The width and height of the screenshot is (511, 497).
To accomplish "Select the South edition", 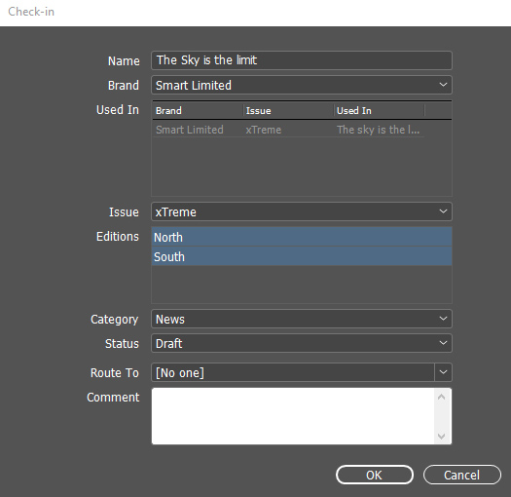I will point(302,256).
